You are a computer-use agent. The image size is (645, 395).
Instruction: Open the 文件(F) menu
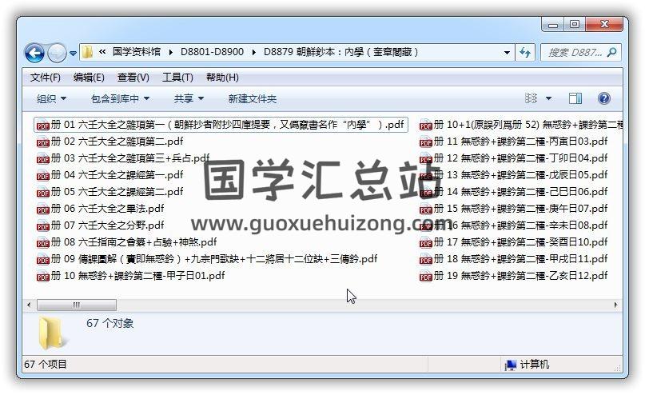pos(46,78)
